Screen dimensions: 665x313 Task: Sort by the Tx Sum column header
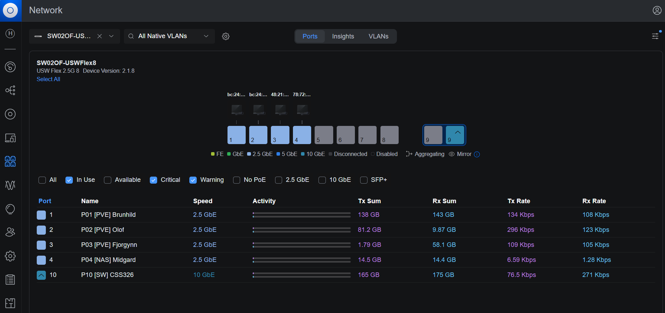click(369, 201)
